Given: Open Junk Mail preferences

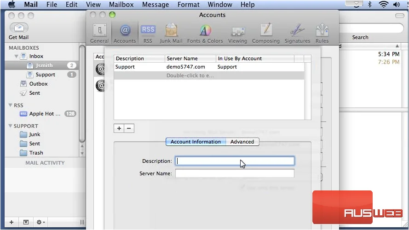Looking at the screenshot, I should tap(171, 34).
